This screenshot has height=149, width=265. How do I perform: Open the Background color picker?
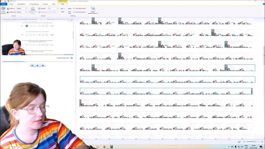33,10
